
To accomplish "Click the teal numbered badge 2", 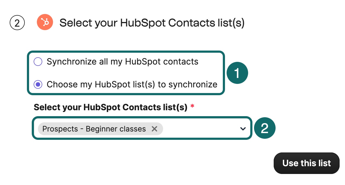I will coord(265,128).
